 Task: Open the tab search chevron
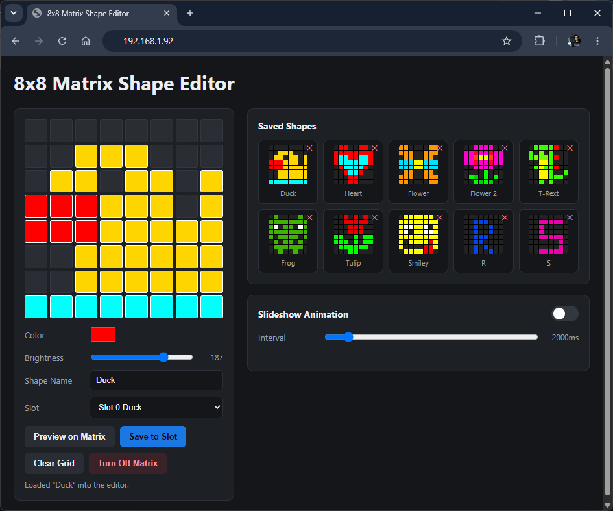14,13
